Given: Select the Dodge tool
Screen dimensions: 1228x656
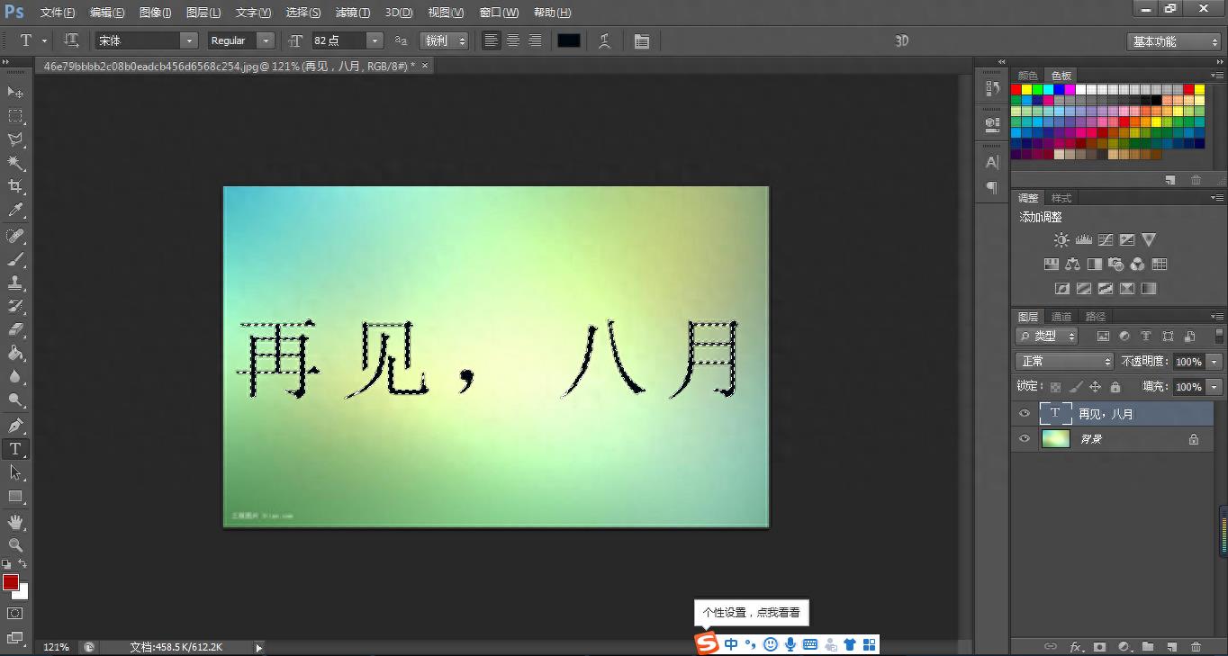Looking at the screenshot, I should pos(15,400).
